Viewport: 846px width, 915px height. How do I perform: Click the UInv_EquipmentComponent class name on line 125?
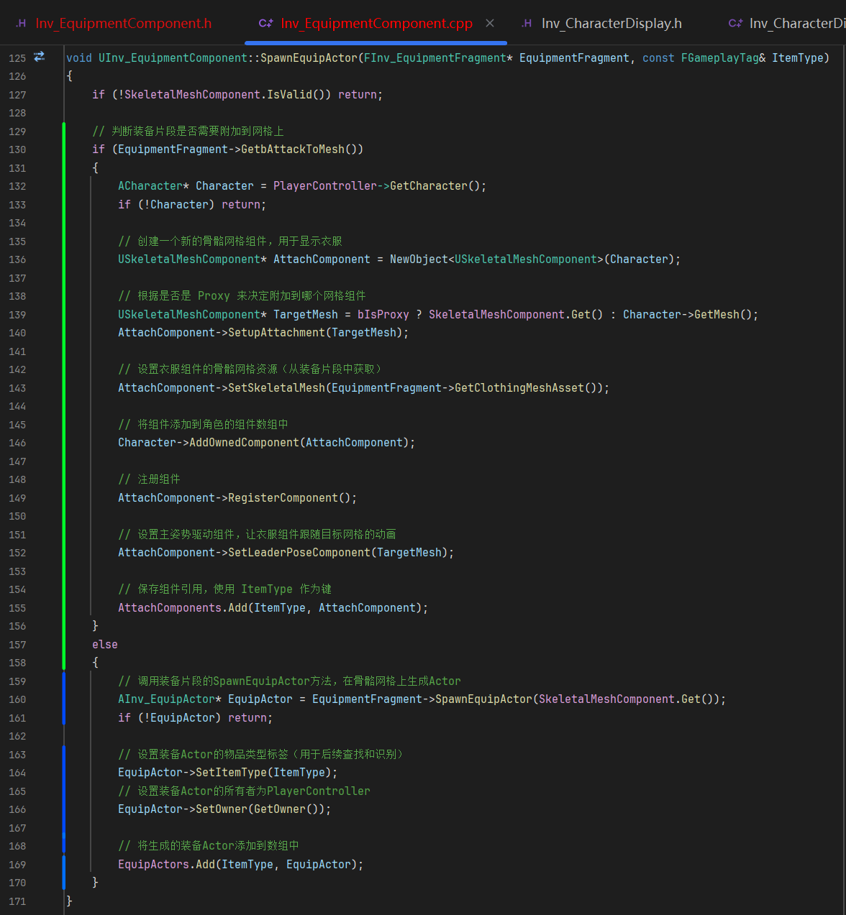[x=173, y=58]
